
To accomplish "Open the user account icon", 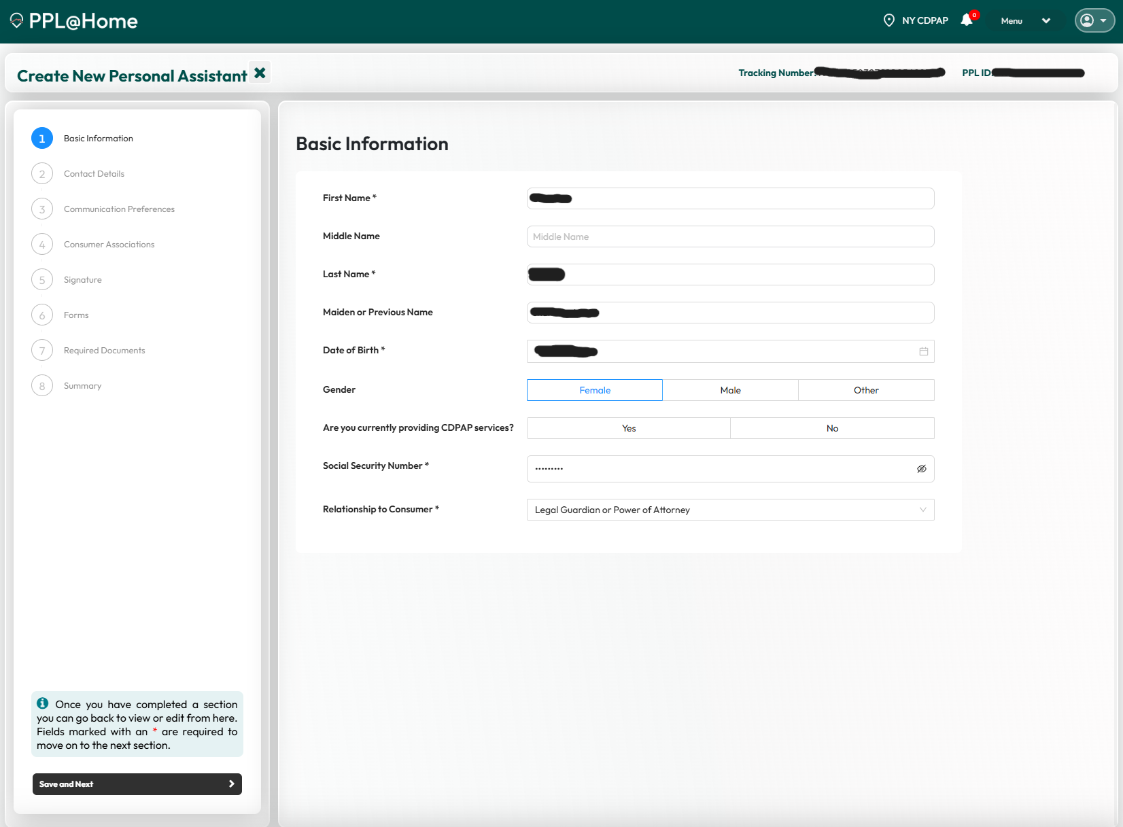I will point(1088,20).
